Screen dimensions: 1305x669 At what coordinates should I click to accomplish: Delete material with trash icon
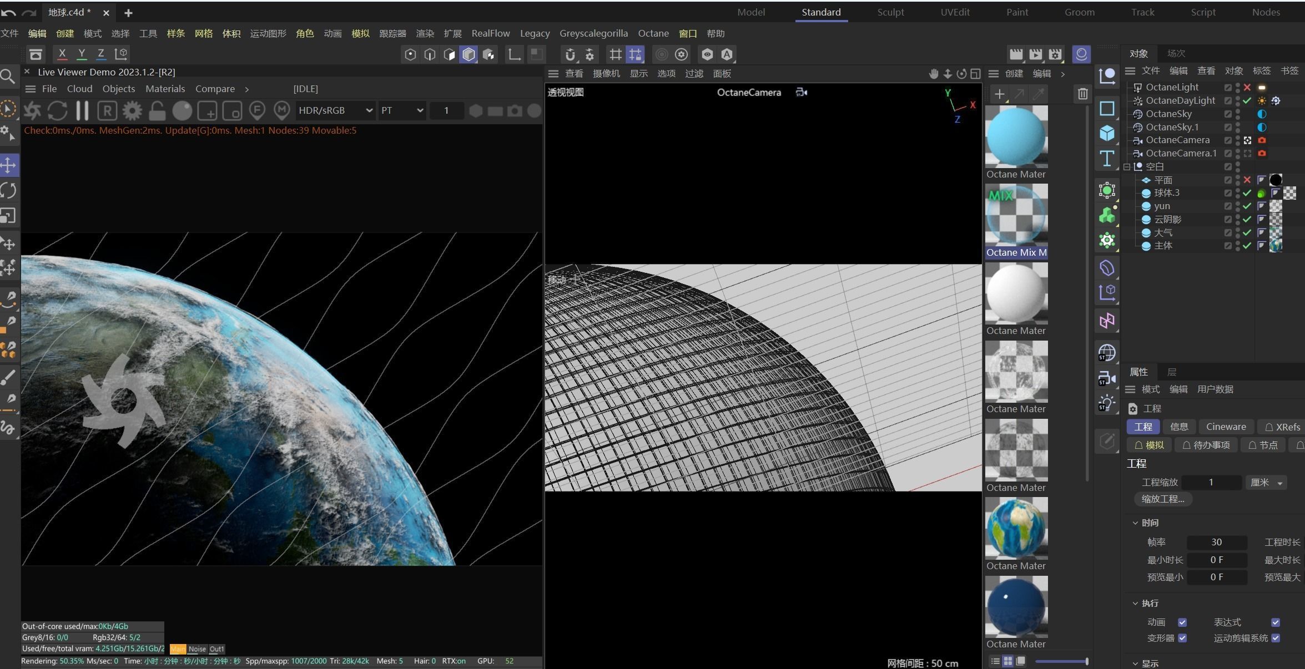[x=1082, y=94]
